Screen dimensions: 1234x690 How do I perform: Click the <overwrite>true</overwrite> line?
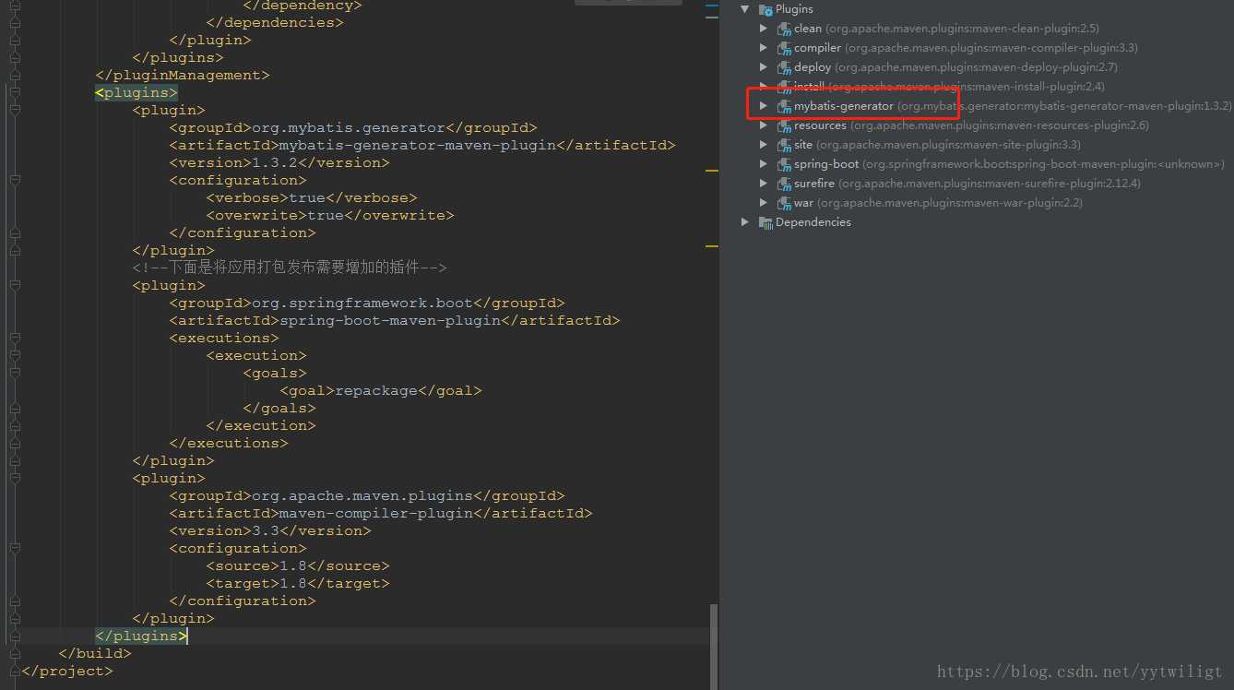point(330,215)
